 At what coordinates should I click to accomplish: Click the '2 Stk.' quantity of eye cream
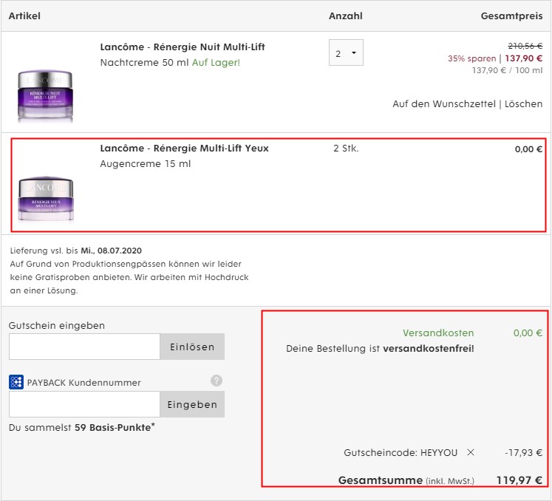(x=346, y=149)
